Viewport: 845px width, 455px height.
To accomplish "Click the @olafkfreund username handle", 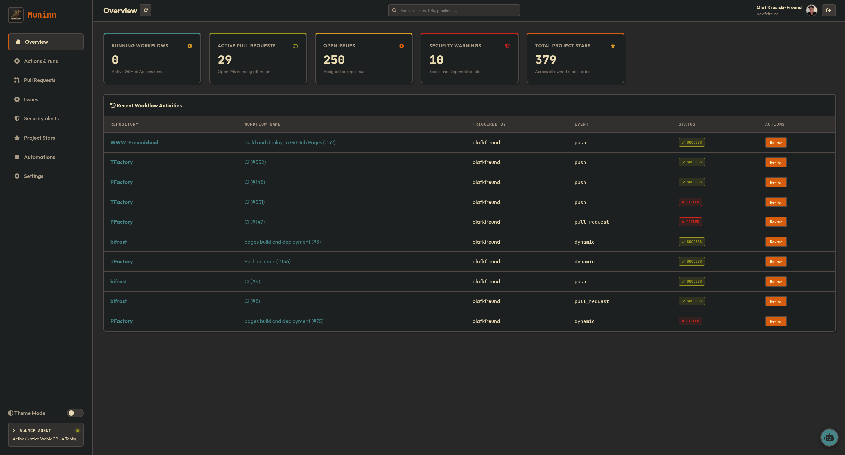I will coord(767,14).
